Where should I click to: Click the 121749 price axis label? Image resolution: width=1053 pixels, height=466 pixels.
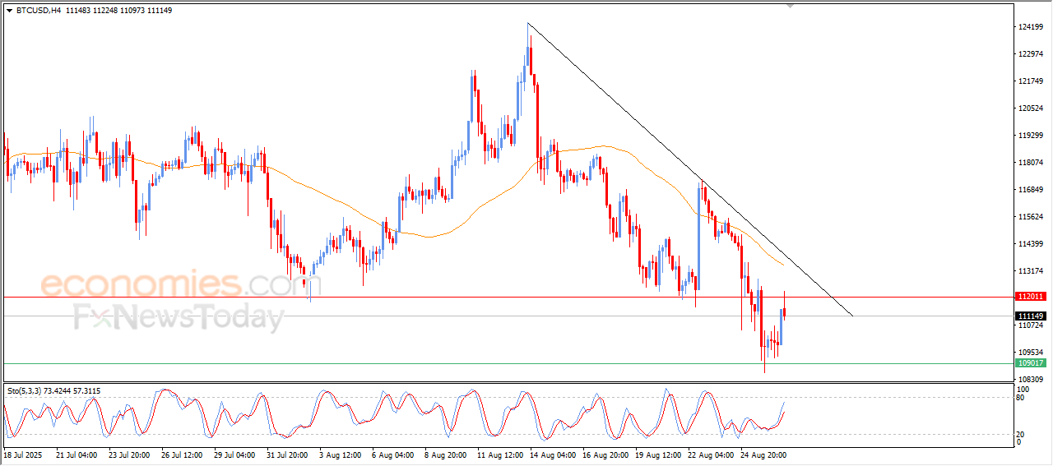pyautogui.click(x=1031, y=81)
